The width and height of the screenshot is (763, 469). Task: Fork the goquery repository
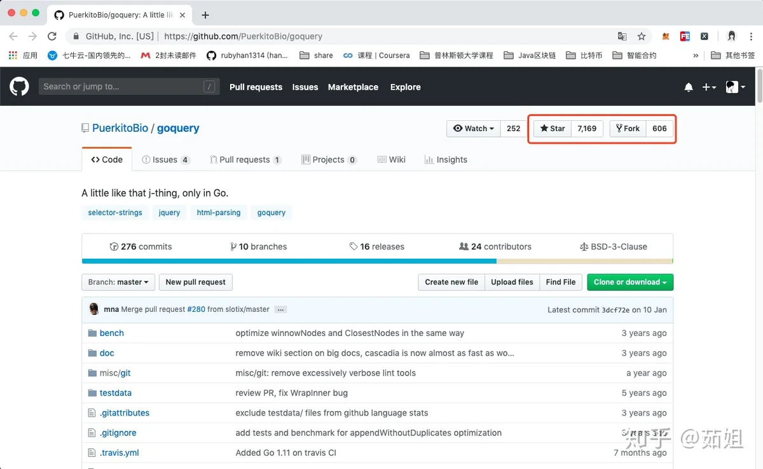(x=628, y=129)
